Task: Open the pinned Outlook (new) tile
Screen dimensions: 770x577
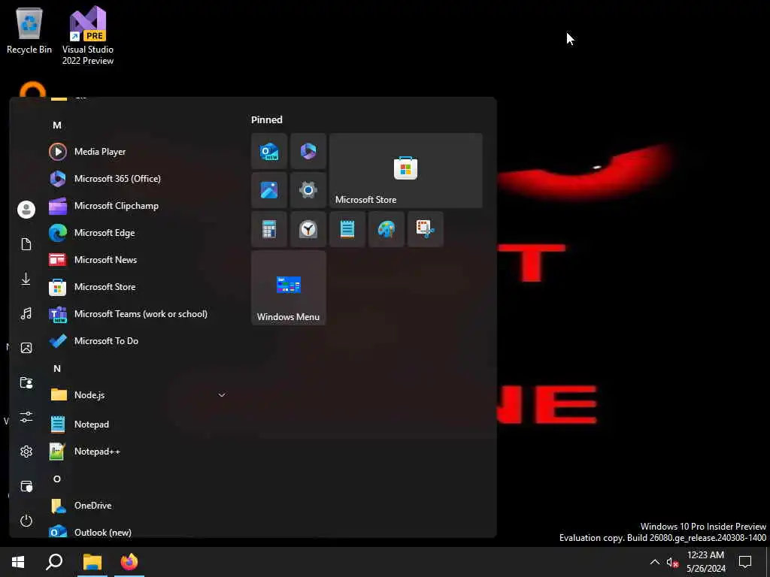Action: [x=269, y=151]
